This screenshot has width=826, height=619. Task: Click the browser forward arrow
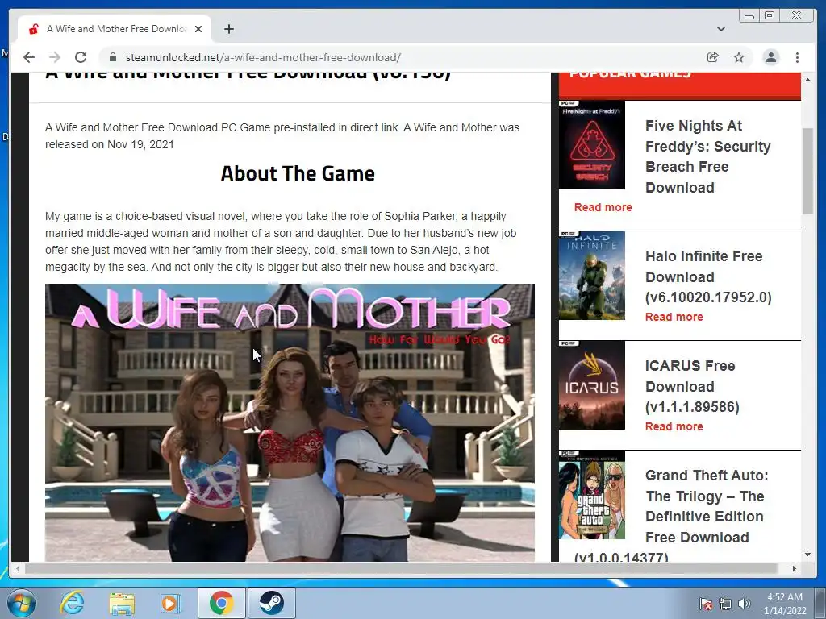55,57
